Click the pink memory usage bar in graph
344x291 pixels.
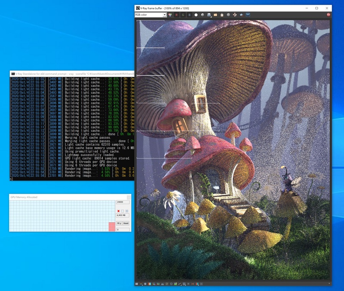pyautogui.click(x=112, y=227)
